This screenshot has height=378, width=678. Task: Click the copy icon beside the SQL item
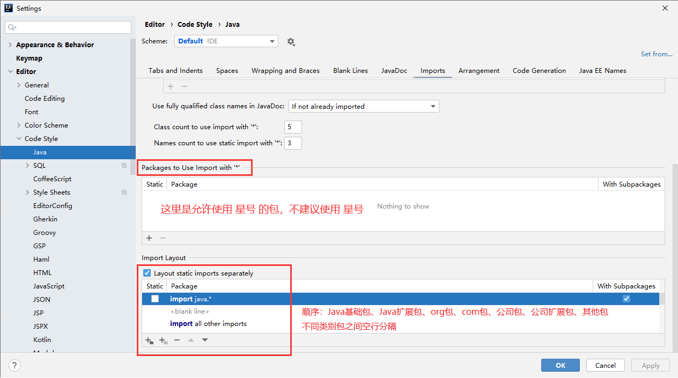tap(124, 166)
